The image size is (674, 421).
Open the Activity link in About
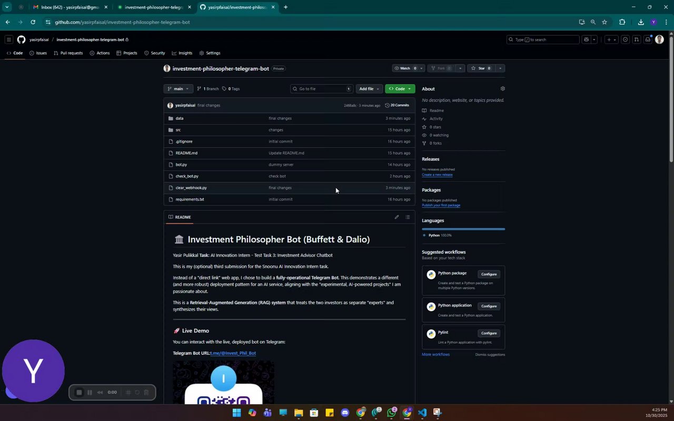click(x=436, y=119)
